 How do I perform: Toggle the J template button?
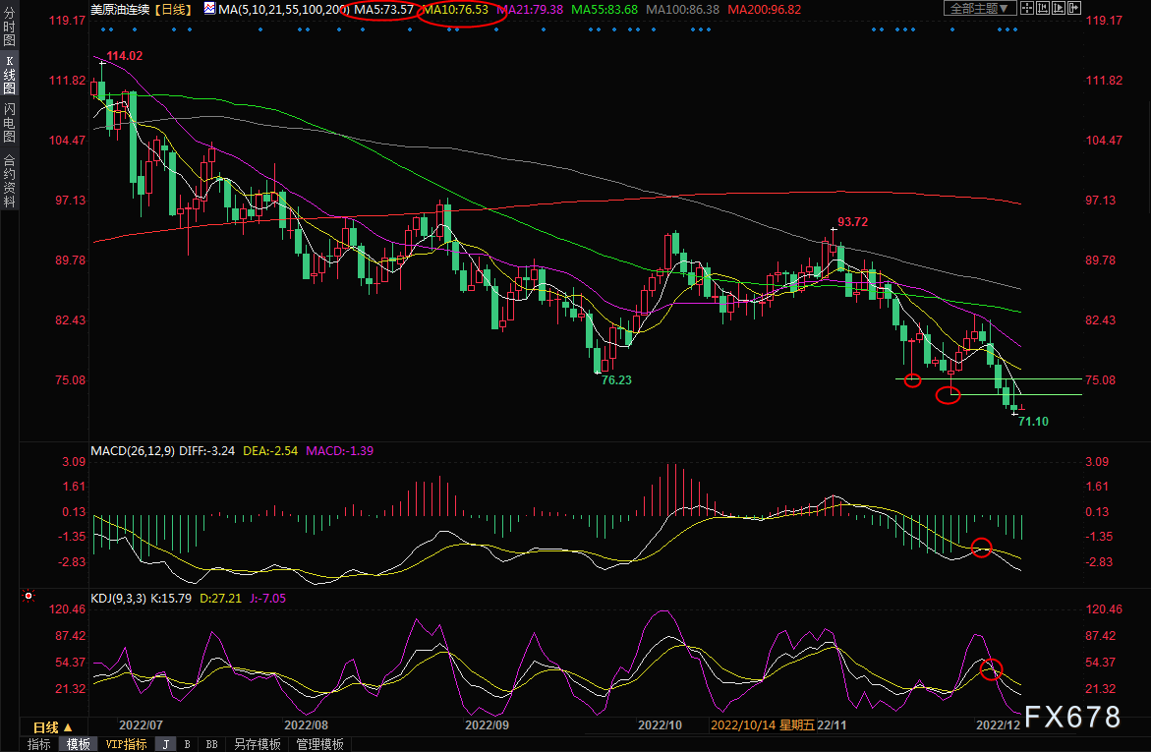(166, 744)
